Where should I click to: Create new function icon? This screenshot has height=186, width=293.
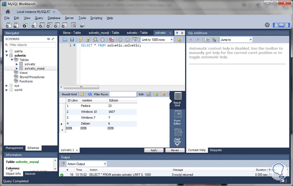tap(64, 25)
